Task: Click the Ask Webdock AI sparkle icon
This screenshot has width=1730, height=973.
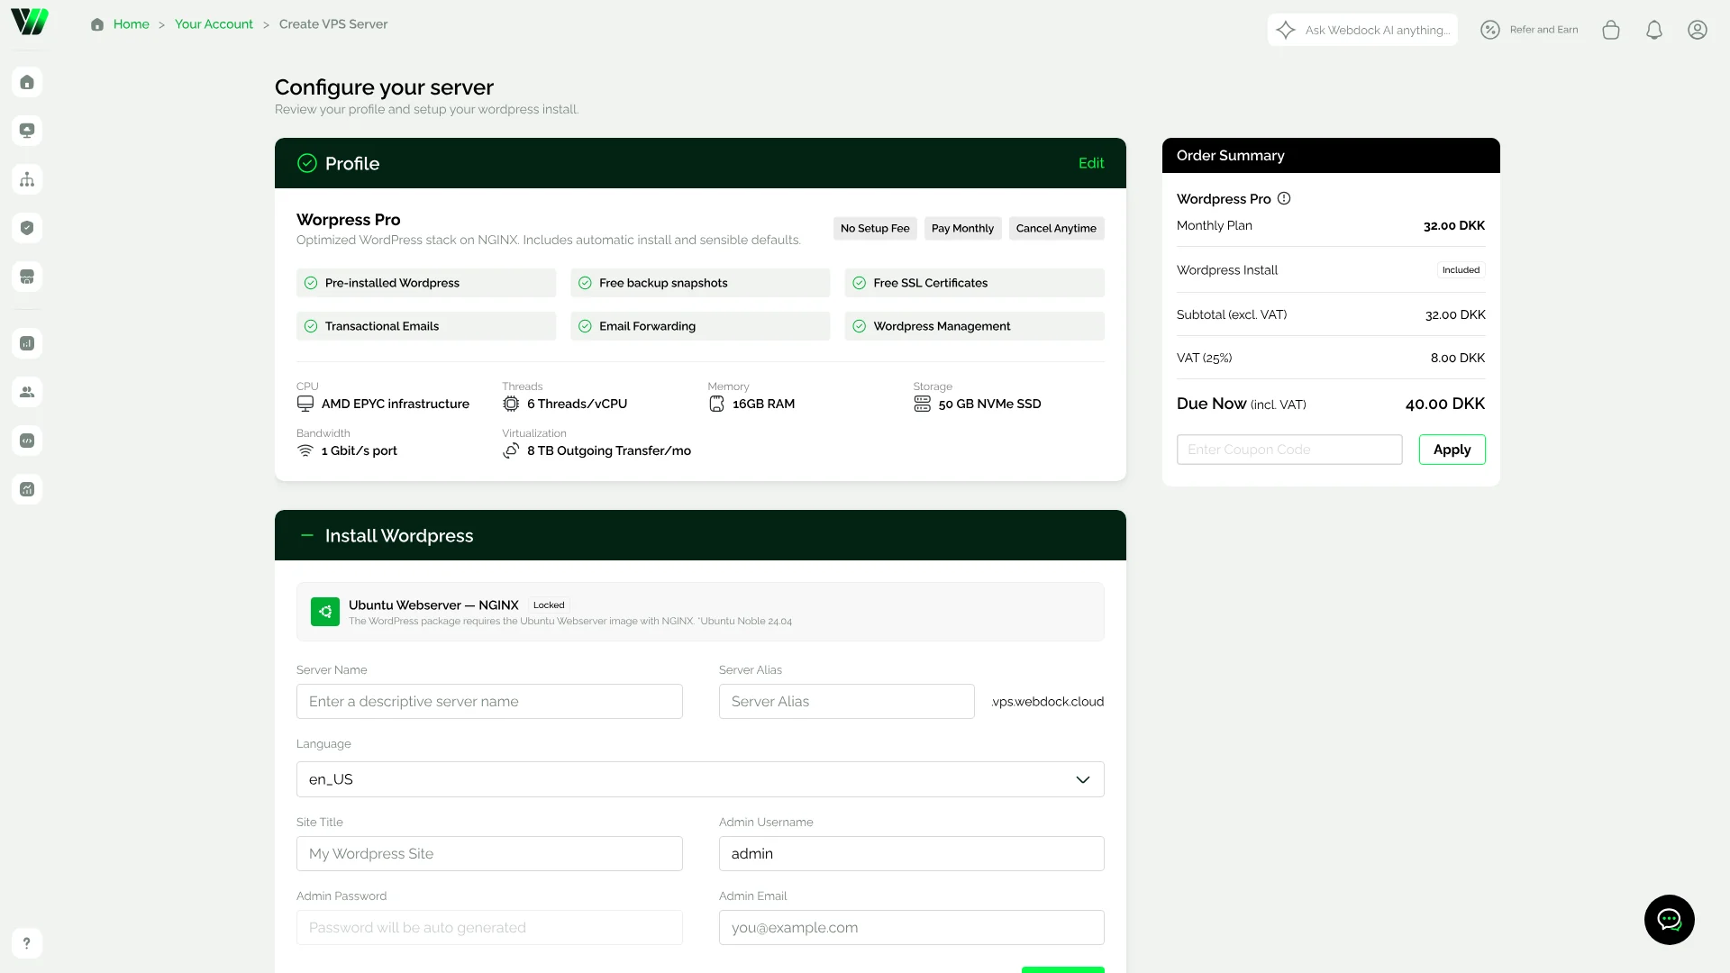Action: pyautogui.click(x=1286, y=30)
